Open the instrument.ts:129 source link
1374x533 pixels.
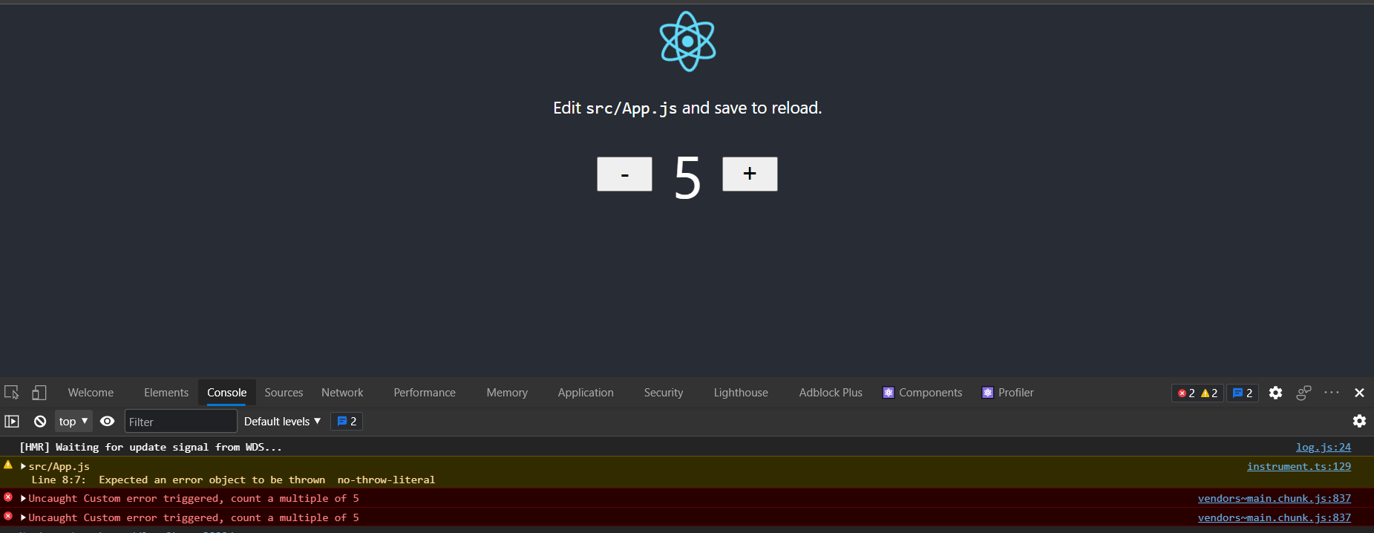click(1298, 466)
